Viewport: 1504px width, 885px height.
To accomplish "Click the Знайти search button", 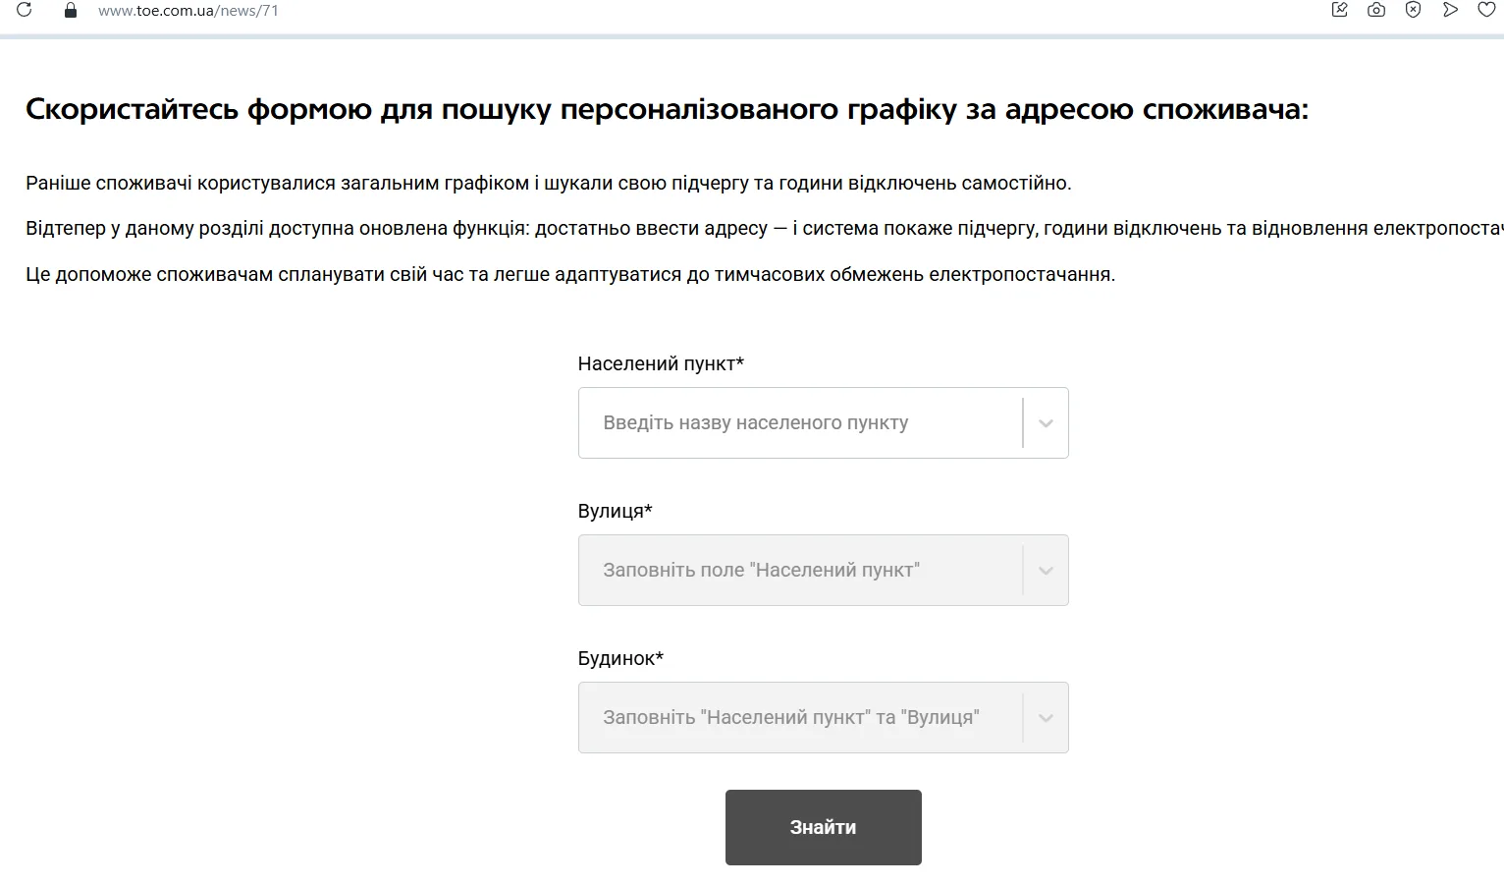I will click(823, 827).
